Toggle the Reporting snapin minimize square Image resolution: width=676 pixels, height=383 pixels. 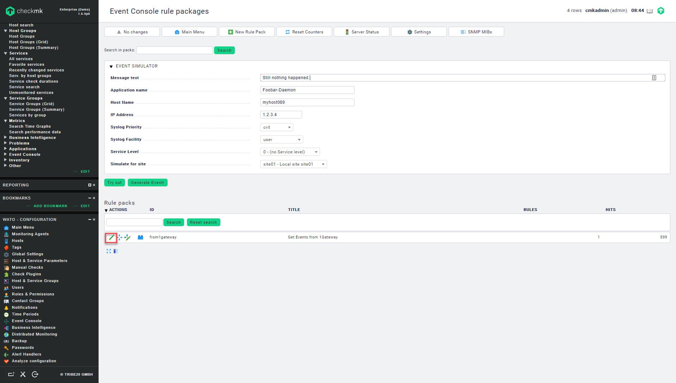tap(90, 185)
